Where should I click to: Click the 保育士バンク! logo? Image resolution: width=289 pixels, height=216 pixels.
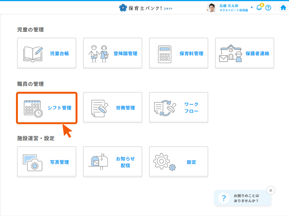pyautogui.click(x=146, y=8)
